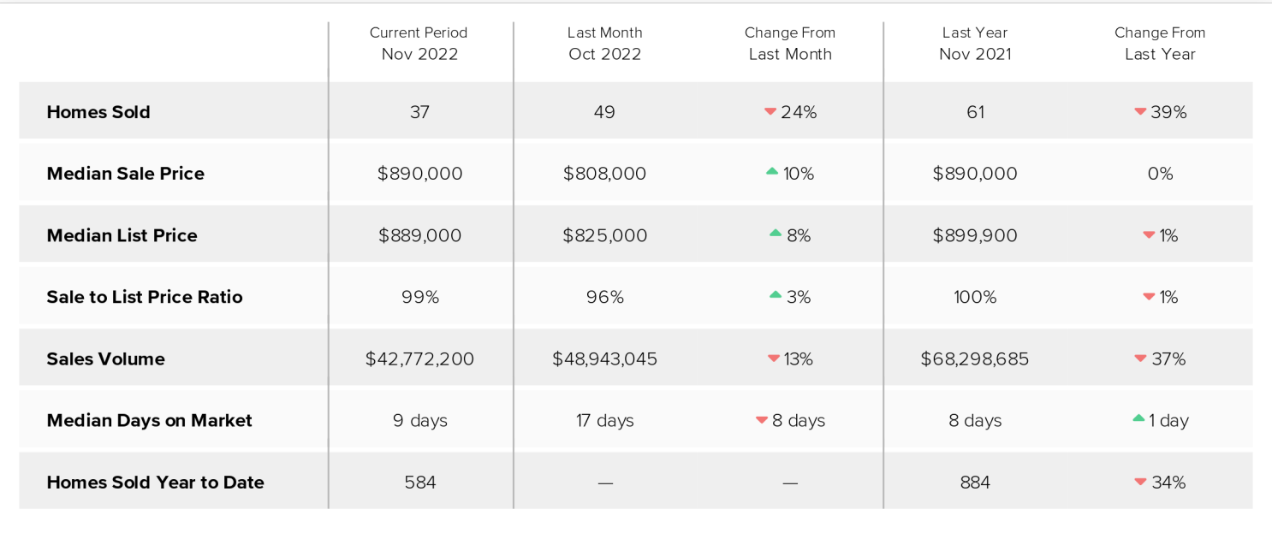Select the Sale to List Price Ratio label
This screenshot has width=1272, height=539.
click(x=145, y=297)
